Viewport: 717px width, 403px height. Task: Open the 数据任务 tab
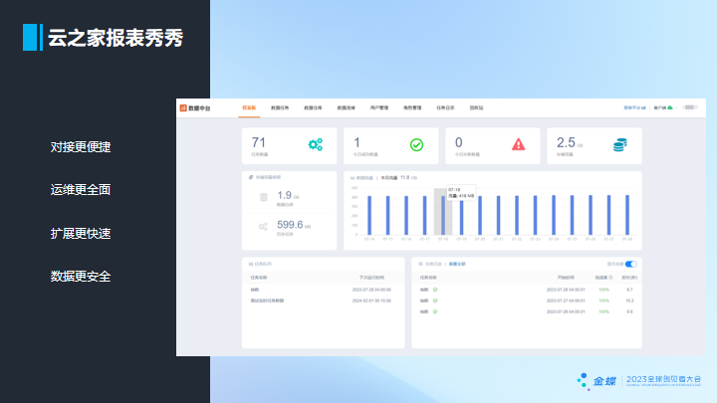point(280,107)
